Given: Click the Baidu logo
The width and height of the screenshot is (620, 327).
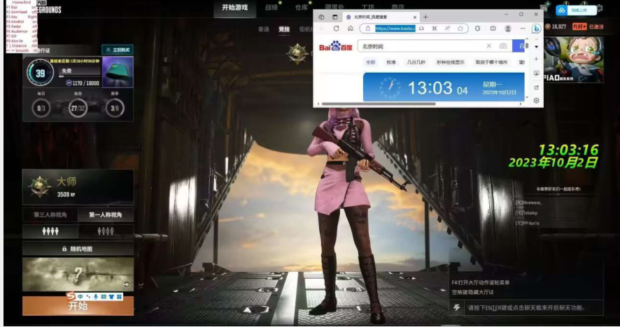Looking at the screenshot, I should click(x=335, y=46).
